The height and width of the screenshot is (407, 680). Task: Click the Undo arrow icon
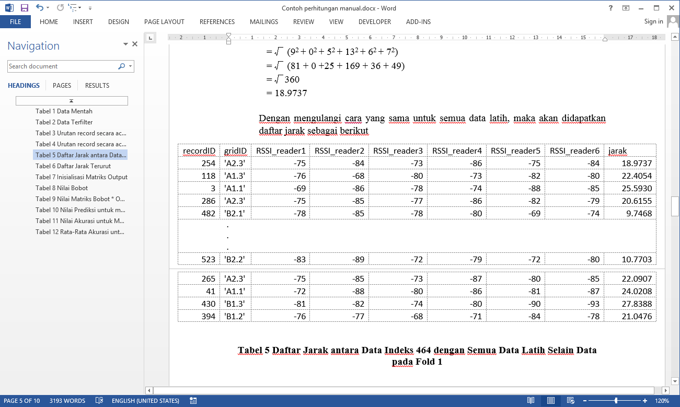[40, 8]
